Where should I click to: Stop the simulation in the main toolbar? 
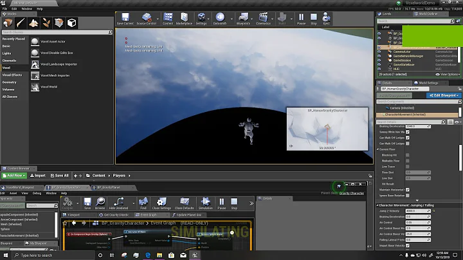314,18
